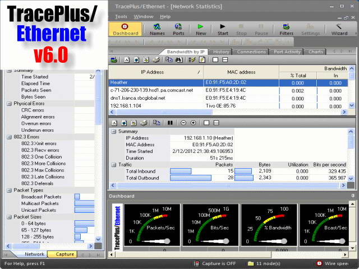Click the % Bandwidth gauge

[269, 225]
